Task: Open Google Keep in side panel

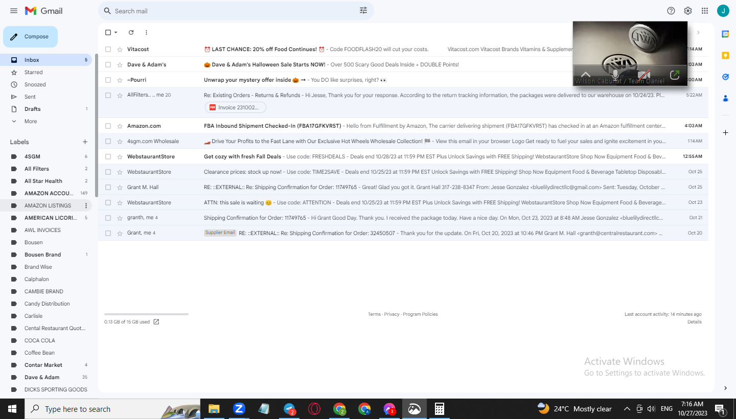Action: pyautogui.click(x=725, y=55)
